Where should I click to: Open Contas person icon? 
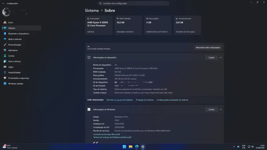click(5, 56)
